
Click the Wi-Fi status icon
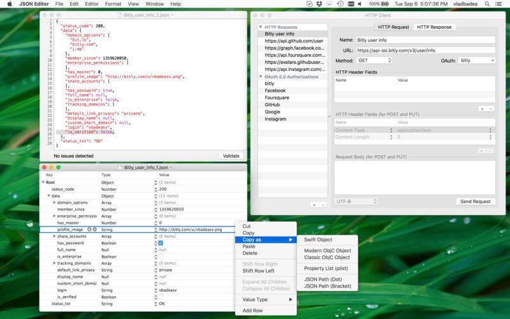click(x=330, y=4)
